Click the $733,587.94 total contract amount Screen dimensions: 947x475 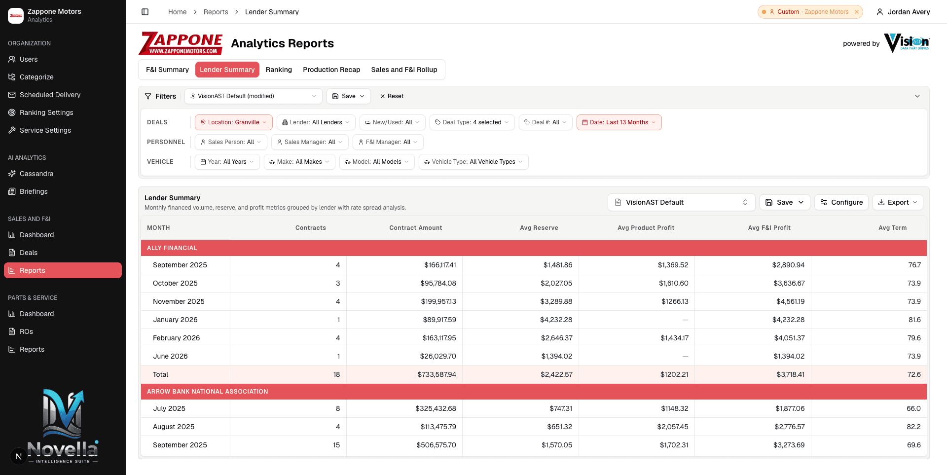[x=437, y=374]
